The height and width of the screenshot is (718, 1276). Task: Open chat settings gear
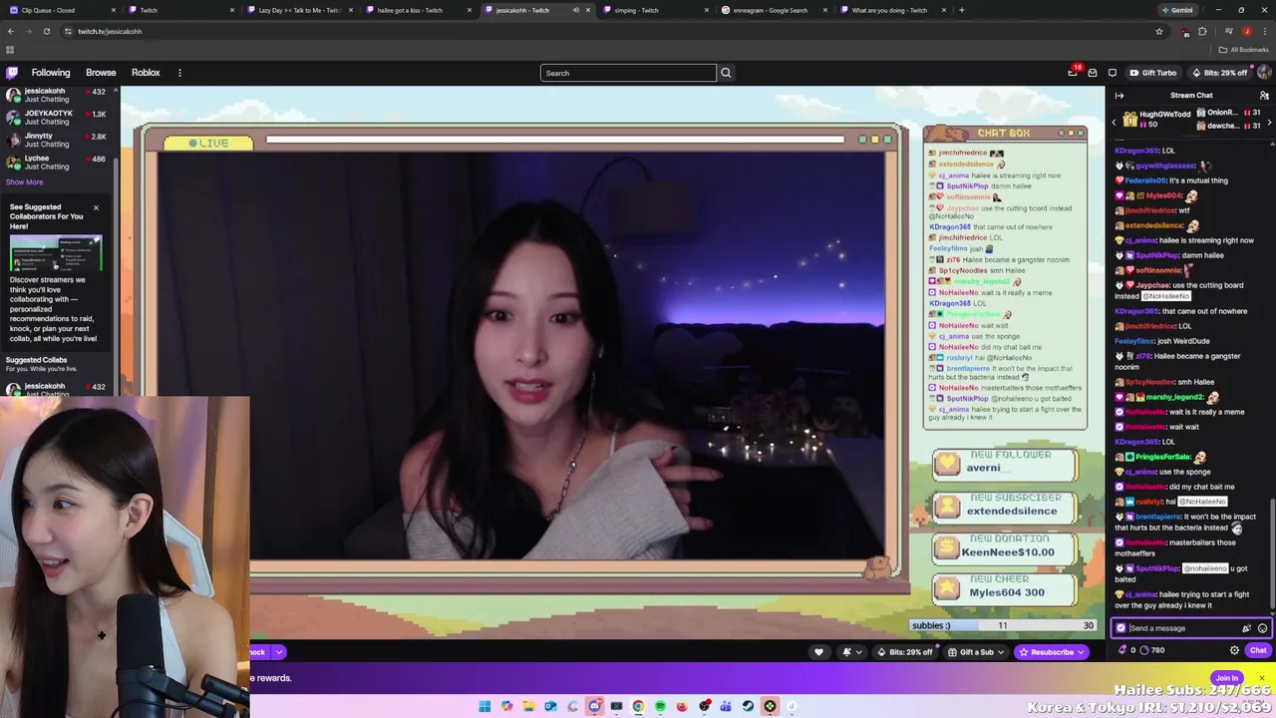click(1234, 650)
